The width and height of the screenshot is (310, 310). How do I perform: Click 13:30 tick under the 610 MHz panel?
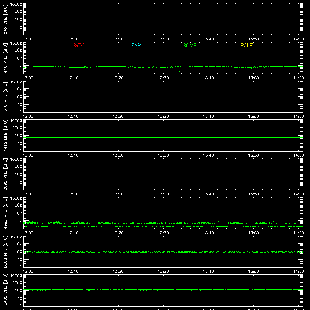tap(163, 117)
